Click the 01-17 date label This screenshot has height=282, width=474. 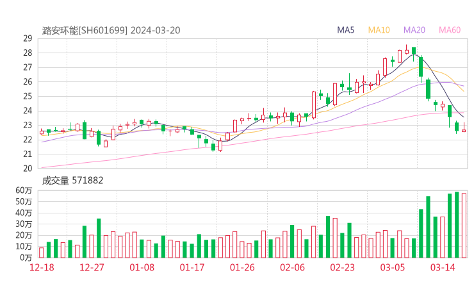192,267
